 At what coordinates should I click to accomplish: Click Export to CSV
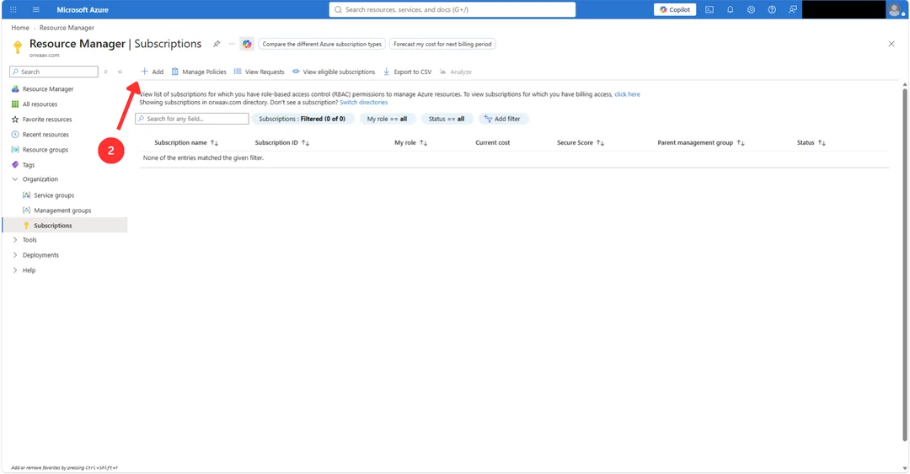point(408,72)
